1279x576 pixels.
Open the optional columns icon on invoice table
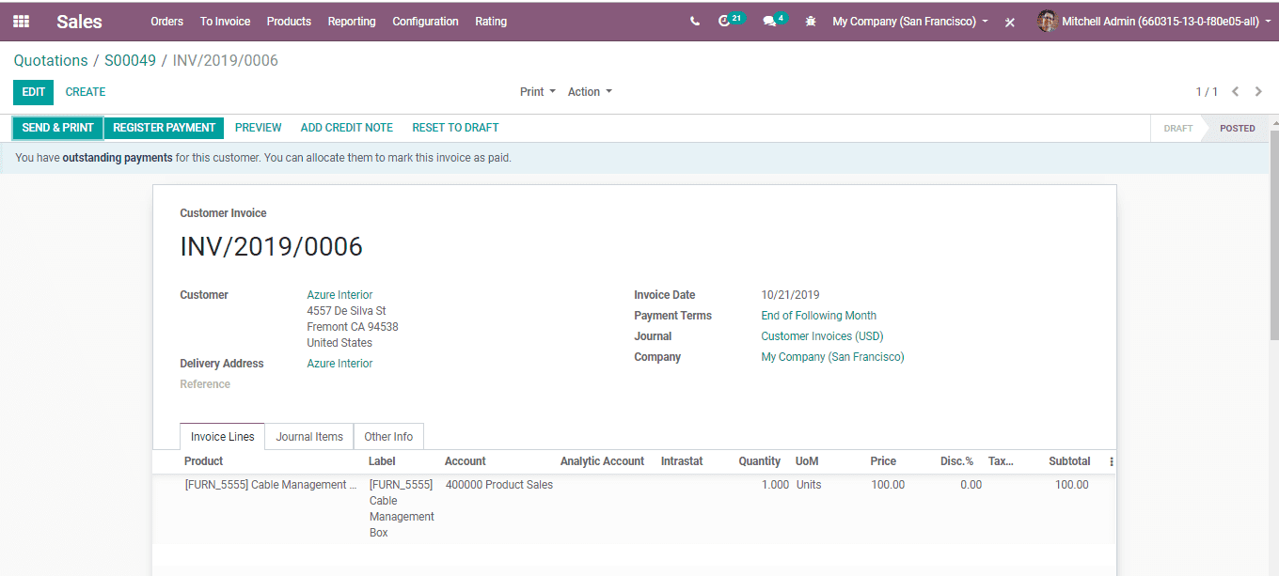pos(1111,460)
